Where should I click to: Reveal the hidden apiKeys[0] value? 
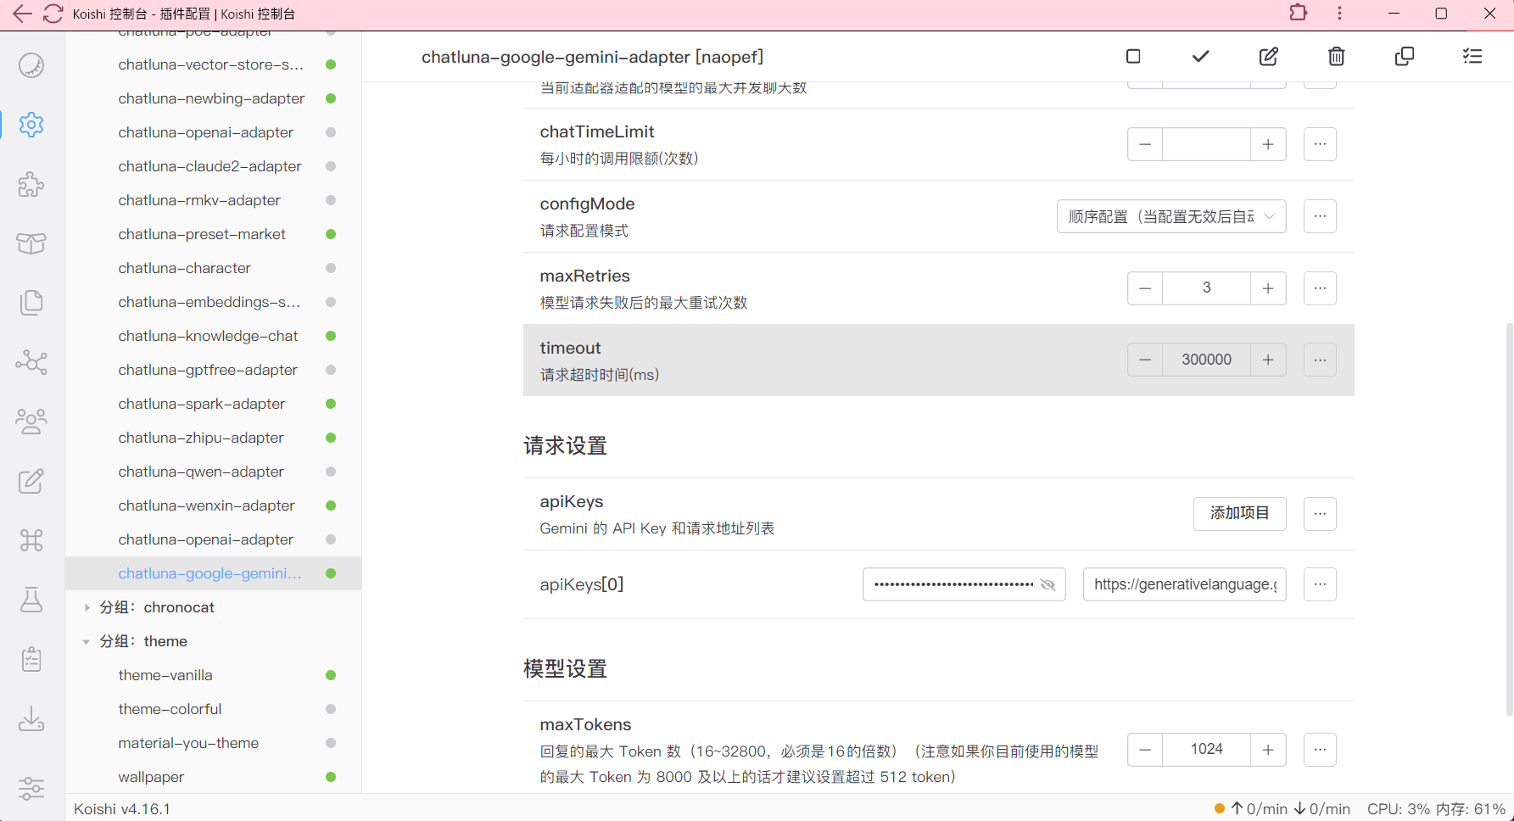point(1048,584)
